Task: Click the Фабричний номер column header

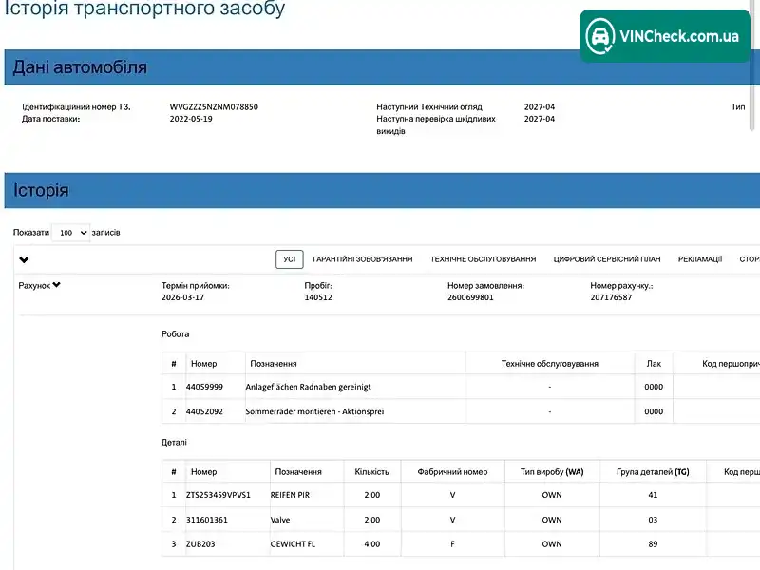Action: [452, 471]
